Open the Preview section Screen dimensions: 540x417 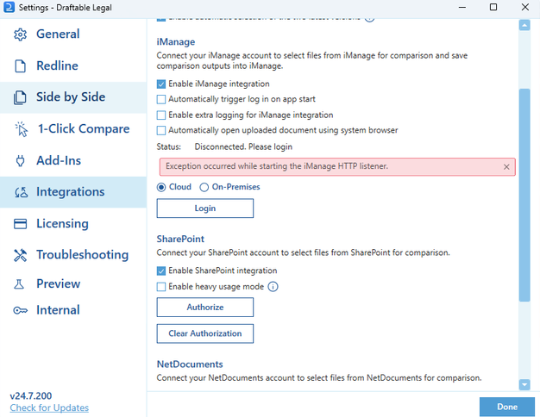click(73, 283)
